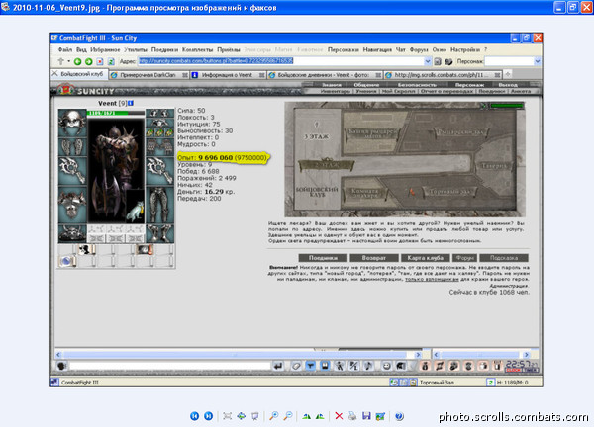Click Best Fit icon in viewer toolbar
The width and height of the screenshot is (594, 427).
(228, 416)
